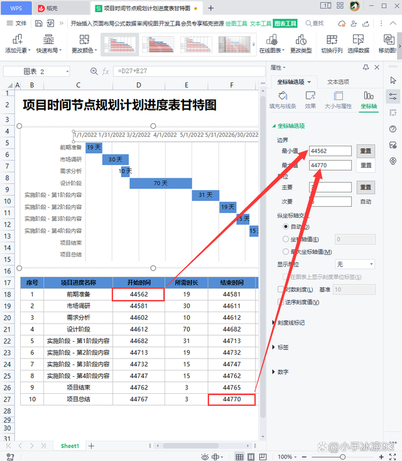The height and width of the screenshot is (461, 402).
Task: Click the share icon in the top bar
Action: pyautogui.click(x=366, y=23)
